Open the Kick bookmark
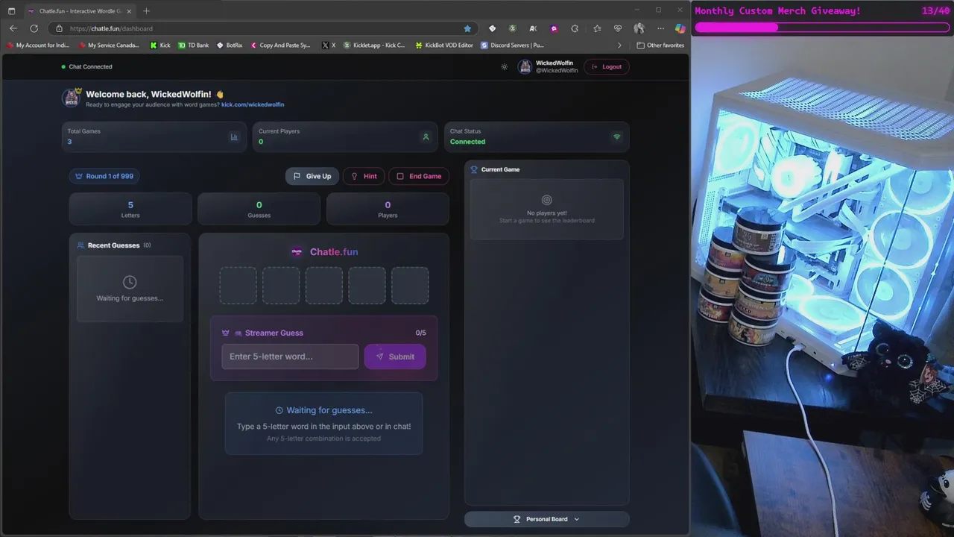The image size is (954, 537). coord(160,45)
